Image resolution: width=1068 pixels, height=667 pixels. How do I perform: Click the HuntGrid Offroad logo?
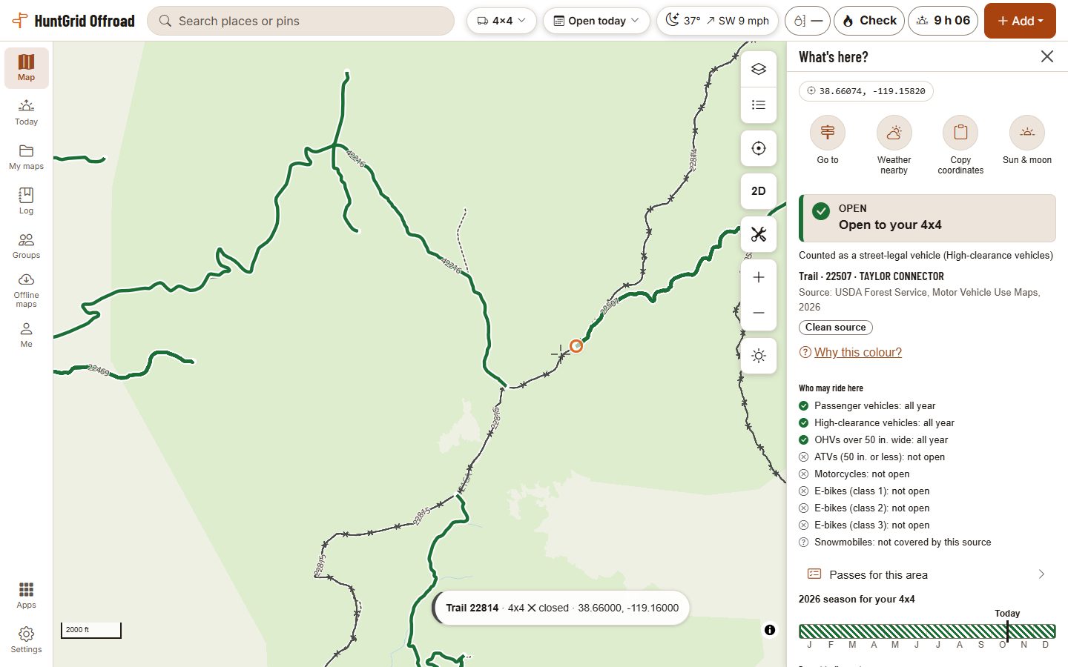[73, 21]
